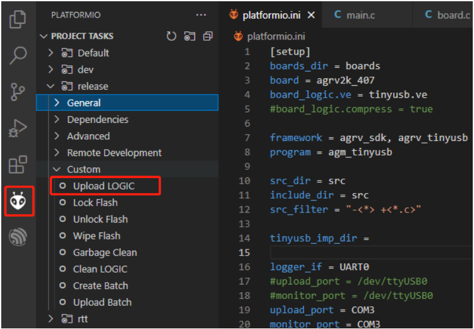Click the board_logic.ve = tinyusb.ve line
The width and height of the screenshot is (474, 329).
[x=349, y=95]
